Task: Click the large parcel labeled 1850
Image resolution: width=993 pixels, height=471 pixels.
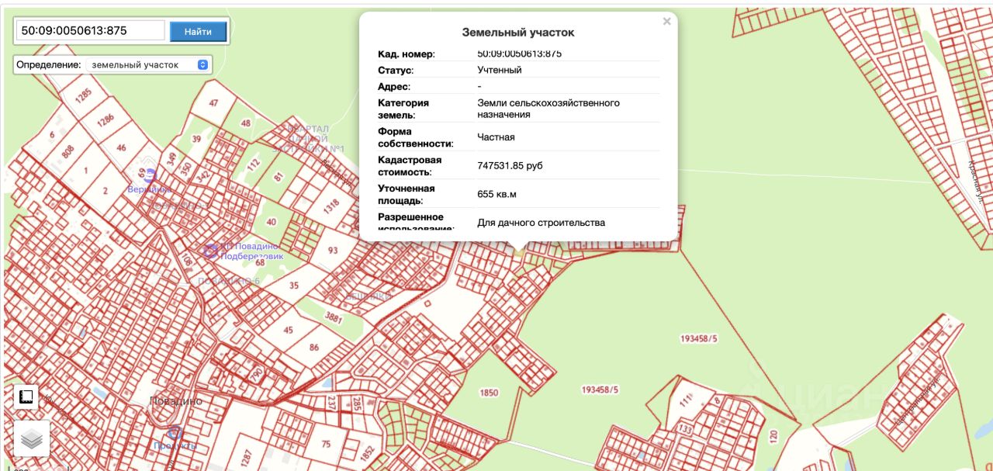Action: click(489, 393)
